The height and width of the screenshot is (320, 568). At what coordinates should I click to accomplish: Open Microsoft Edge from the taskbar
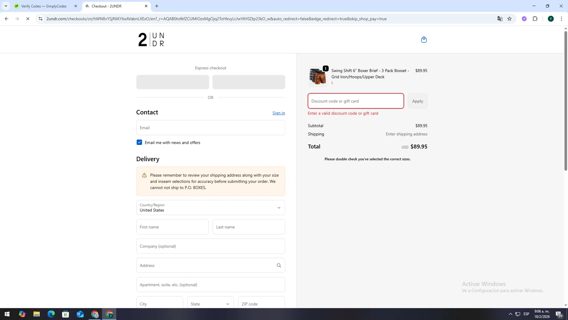(x=51, y=314)
